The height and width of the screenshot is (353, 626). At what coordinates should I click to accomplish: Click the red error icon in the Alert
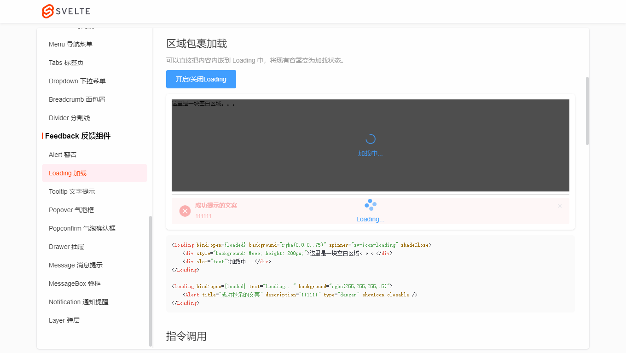pyautogui.click(x=185, y=210)
